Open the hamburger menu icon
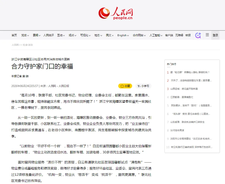Image resolution: width=225 pixels, height=184 pixels. point(207,35)
